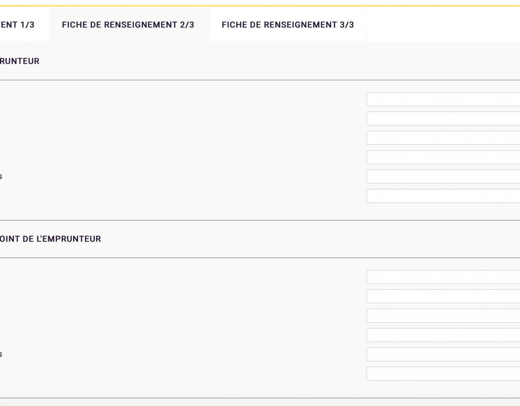Select the Fiche de renseignement 3/3 tab

point(288,25)
